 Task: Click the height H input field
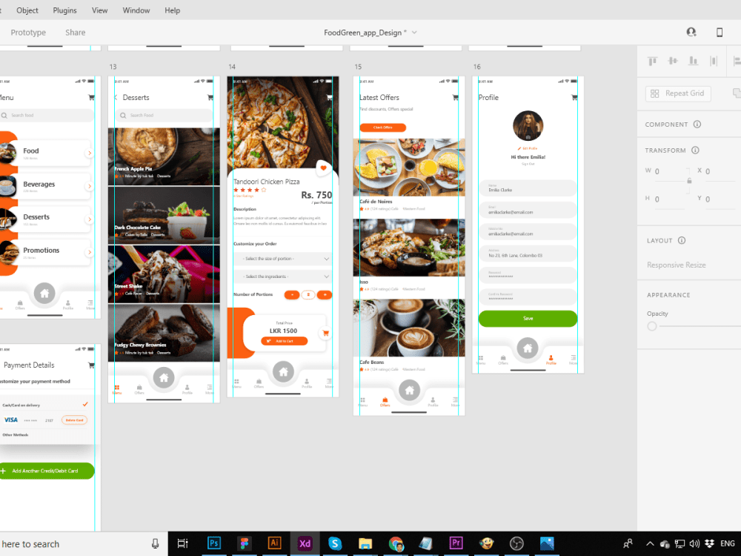coord(668,199)
